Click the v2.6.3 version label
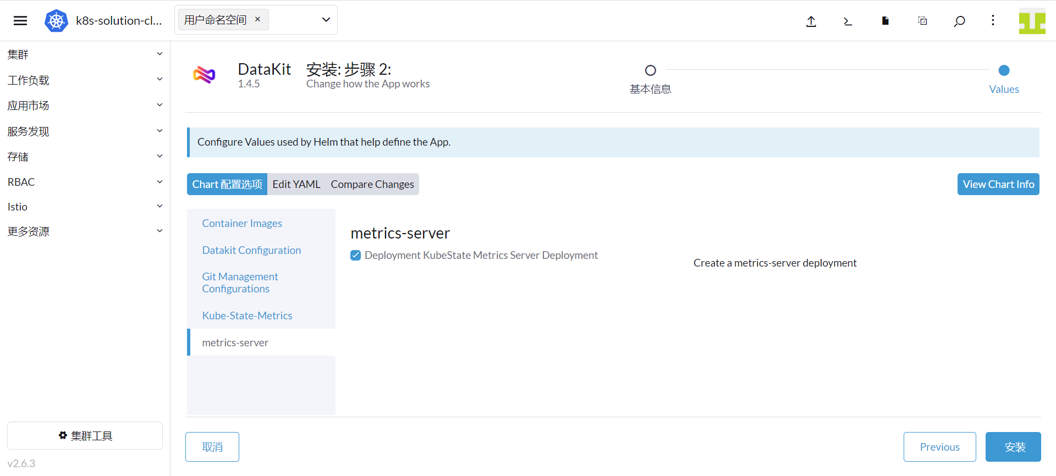This screenshot has height=476, width=1056. (21, 463)
